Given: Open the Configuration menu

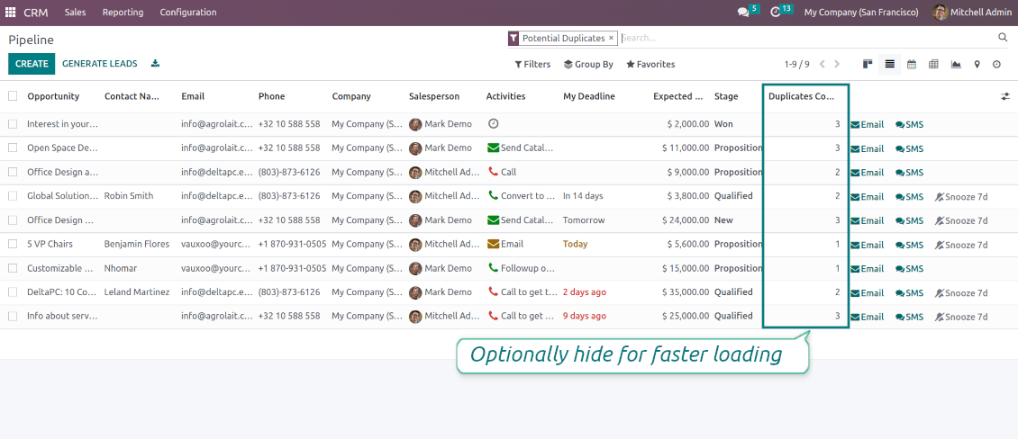Looking at the screenshot, I should pos(188,13).
